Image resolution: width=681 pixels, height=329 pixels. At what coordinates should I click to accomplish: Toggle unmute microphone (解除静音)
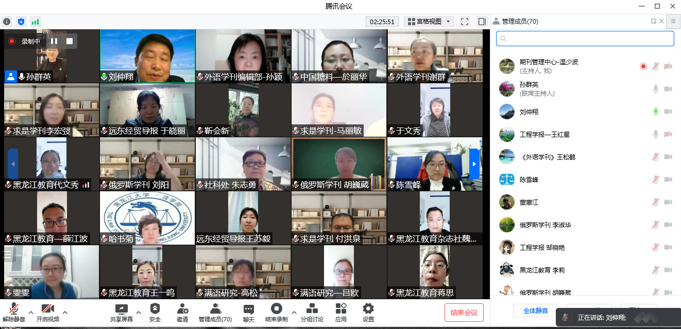coord(14,312)
